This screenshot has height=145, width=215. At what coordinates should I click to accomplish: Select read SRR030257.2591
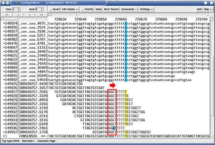click(x=33, y=92)
